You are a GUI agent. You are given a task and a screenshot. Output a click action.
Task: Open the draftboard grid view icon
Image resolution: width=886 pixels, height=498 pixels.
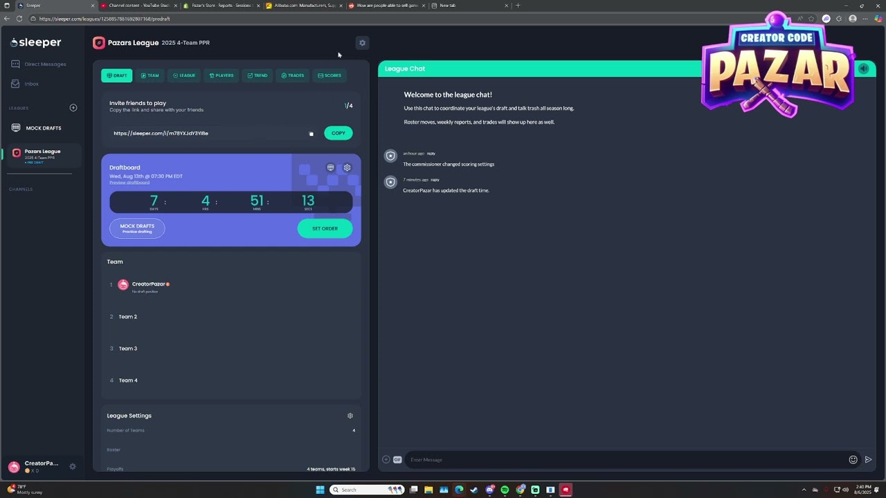[330, 167]
